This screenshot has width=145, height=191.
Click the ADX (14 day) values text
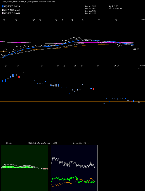click(x=81, y=143)
